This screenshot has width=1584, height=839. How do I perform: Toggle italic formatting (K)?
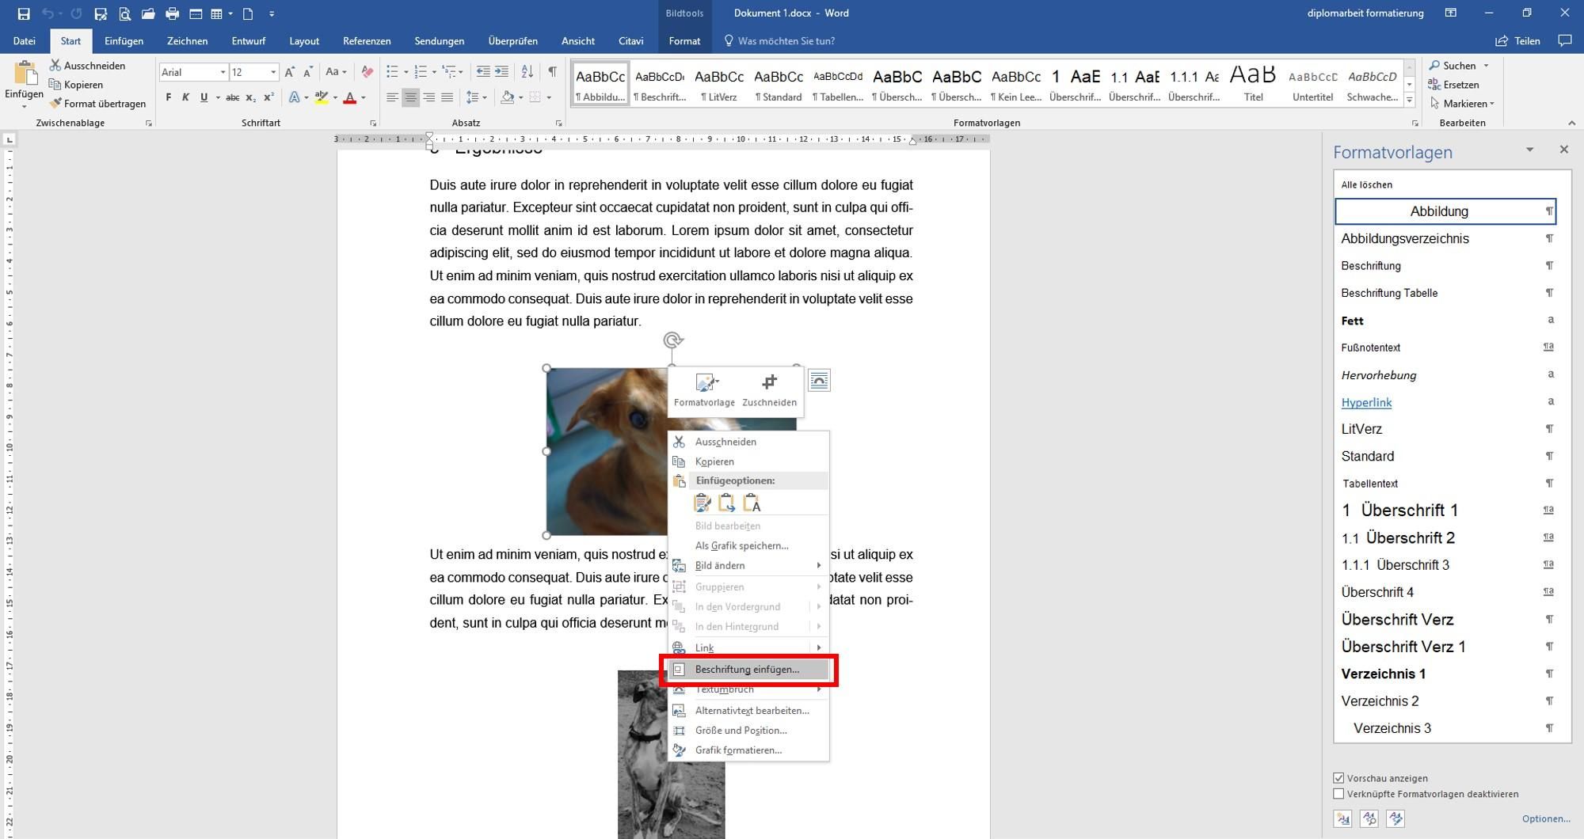tap(185, 97)
